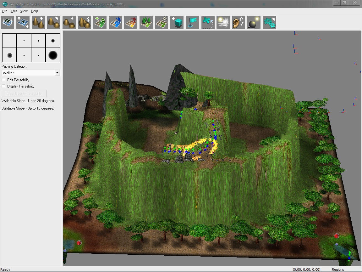362x272 pixels.
Task: Open the teal gears settings tool
Action: (x=269, y=23)
